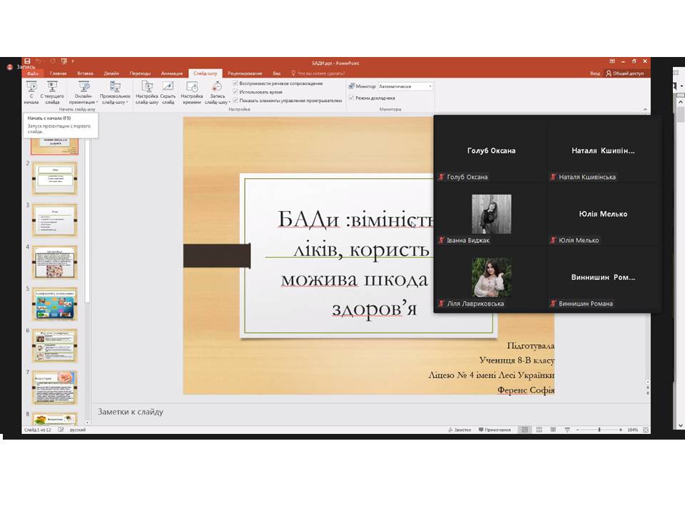685x513 pixels.
Task: Click 'С текущего слайда' slideshow icon
Action: coord(52,87)
